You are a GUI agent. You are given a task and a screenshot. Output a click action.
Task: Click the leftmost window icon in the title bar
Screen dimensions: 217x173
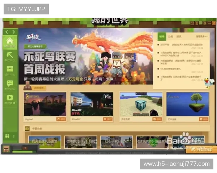coord(192,23)
